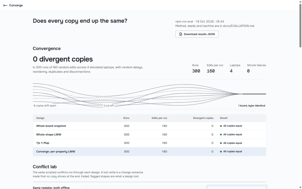302x189 pixels.
Task: Select the "Whole-shape LWW" design name
Action: tap(49, 135)
